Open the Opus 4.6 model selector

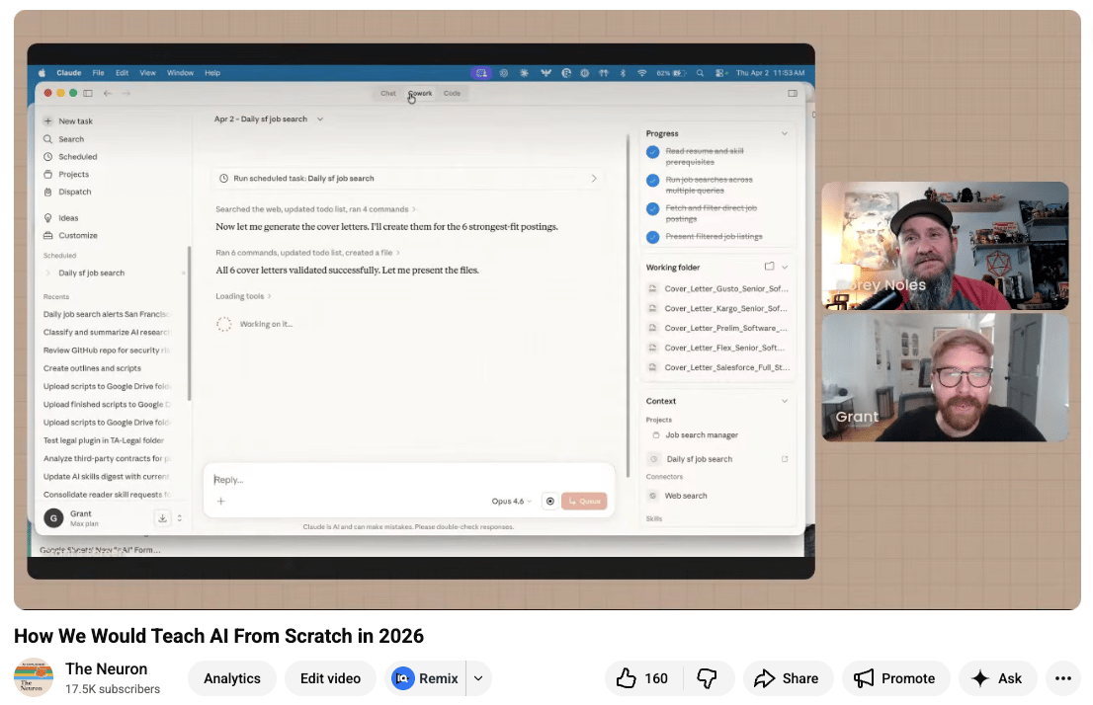click(x=511, y=502)
